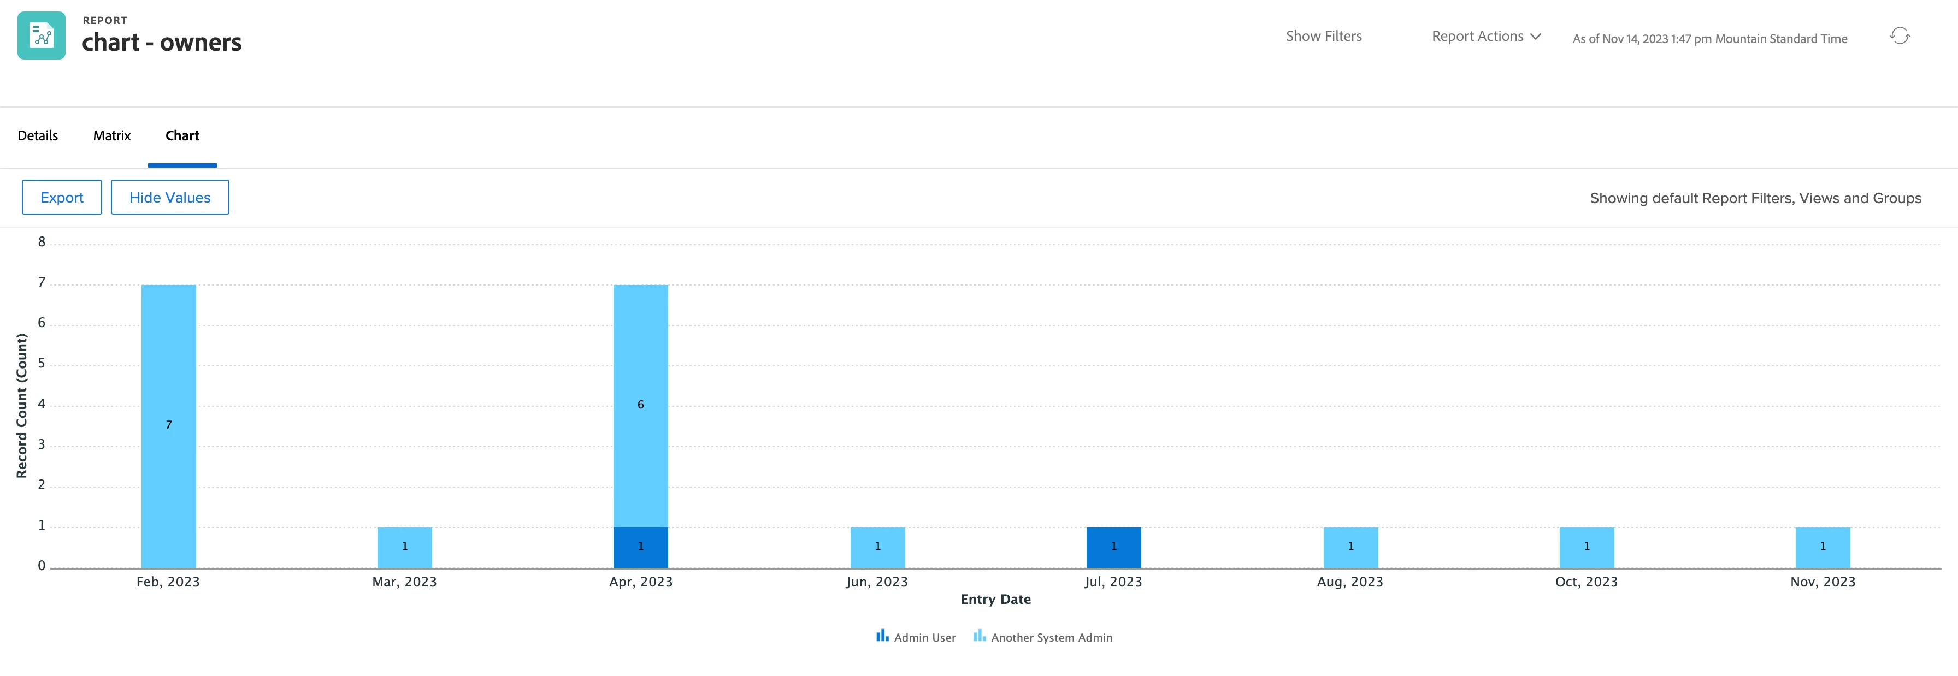Select the Chart tab
The width and height of the screenshot is (1958, 676).
point(182,136)
